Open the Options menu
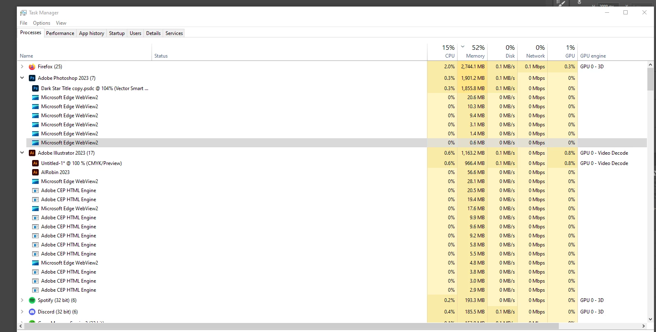Viewport: 656px width, 332px height. click(42, 23)
